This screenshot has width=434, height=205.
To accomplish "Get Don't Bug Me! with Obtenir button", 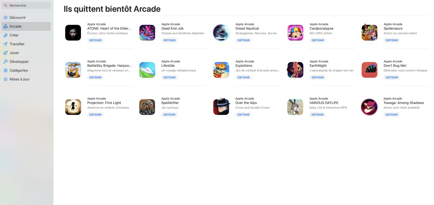I will [392, 77].
